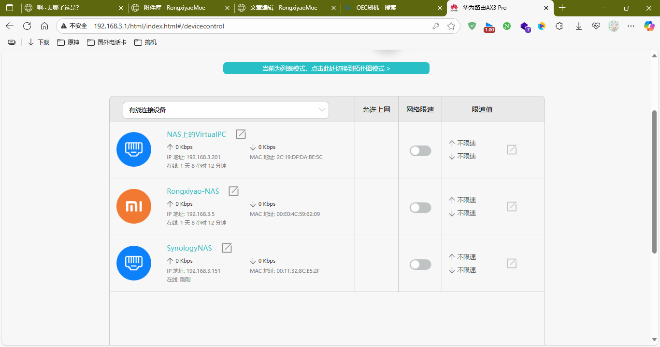The height and width of the screenshot is (347, 660).
Task: Open the tab actions menu
Action: click(10, 8)
